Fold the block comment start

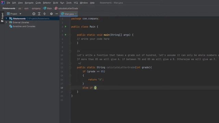pos(70,51)
